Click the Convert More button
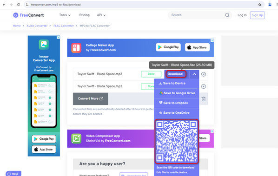Viewport: 278px width, 176px height. (91, 99)
